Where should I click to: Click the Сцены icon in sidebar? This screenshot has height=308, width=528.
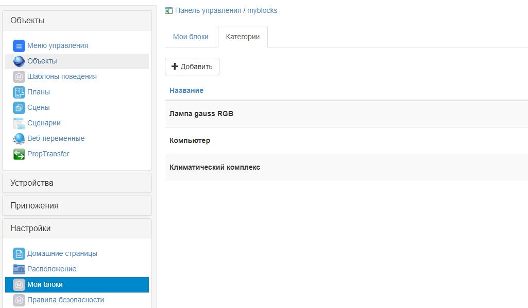click(x=19, y=108)
